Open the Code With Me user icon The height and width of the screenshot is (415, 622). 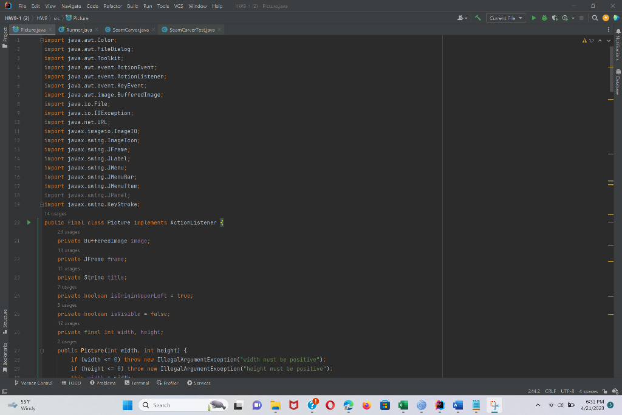coord(460,18)
